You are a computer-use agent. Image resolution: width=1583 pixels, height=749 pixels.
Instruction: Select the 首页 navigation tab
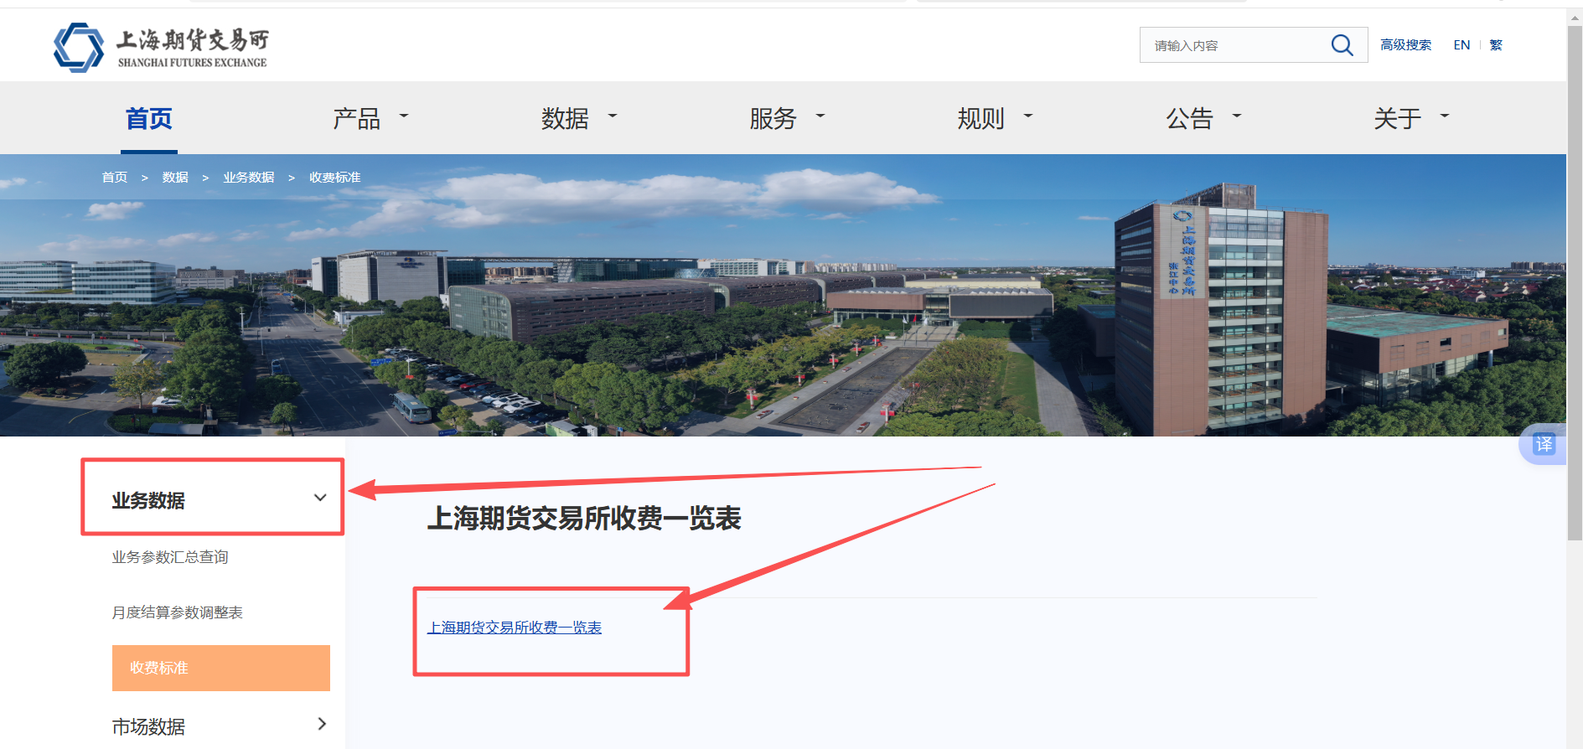148,118
